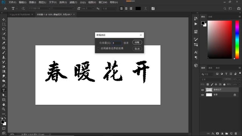Screen dimensions: 242x136
Task: Add a layer style with fx icon
Action: click(x=213, y=133)
